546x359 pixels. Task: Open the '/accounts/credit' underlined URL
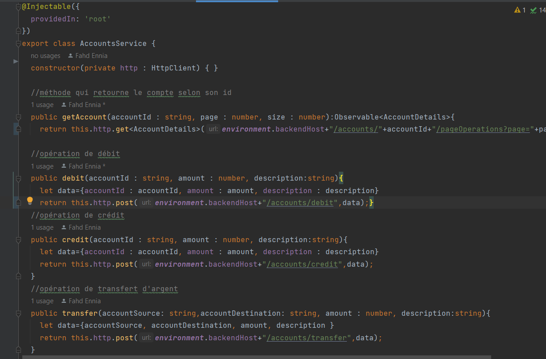tap(302, 264)
